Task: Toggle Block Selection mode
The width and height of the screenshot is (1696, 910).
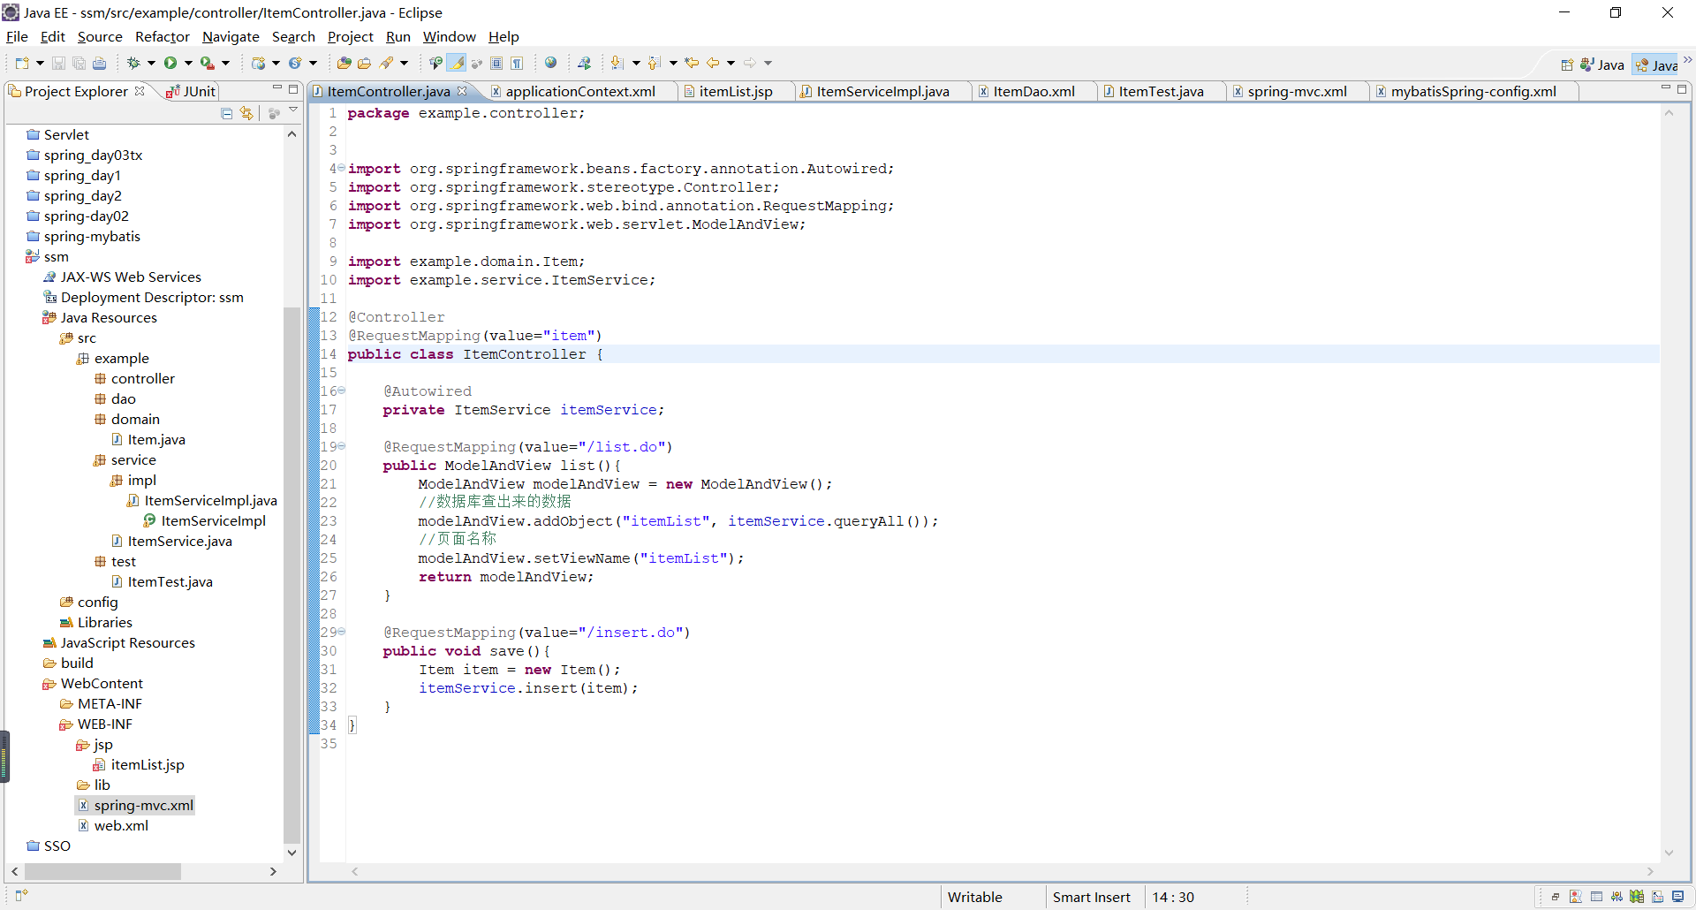Action: 496,63
